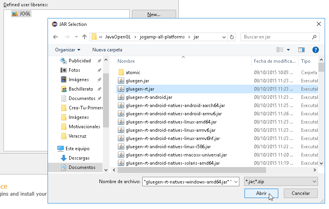329x209 pixels.
Task: Click the file list down scroll arrow
Action: [321, 164]
